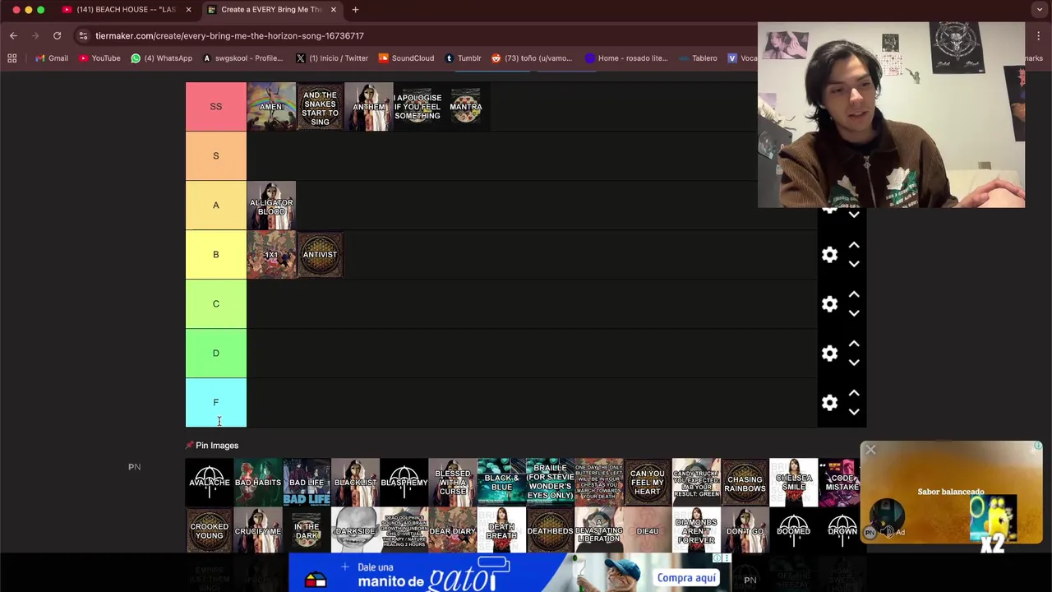Open swgskool Profile bookmark

pyautogui.click(x=242, y=58)
